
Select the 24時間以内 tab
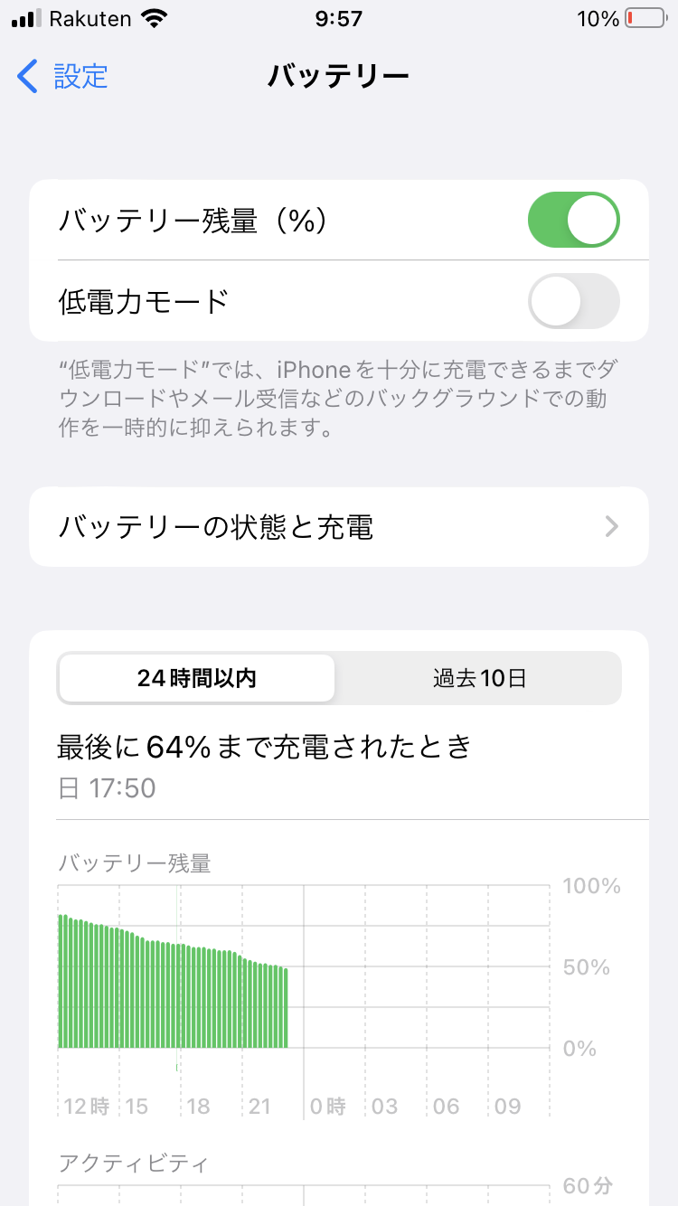click(x=197, y=678)
